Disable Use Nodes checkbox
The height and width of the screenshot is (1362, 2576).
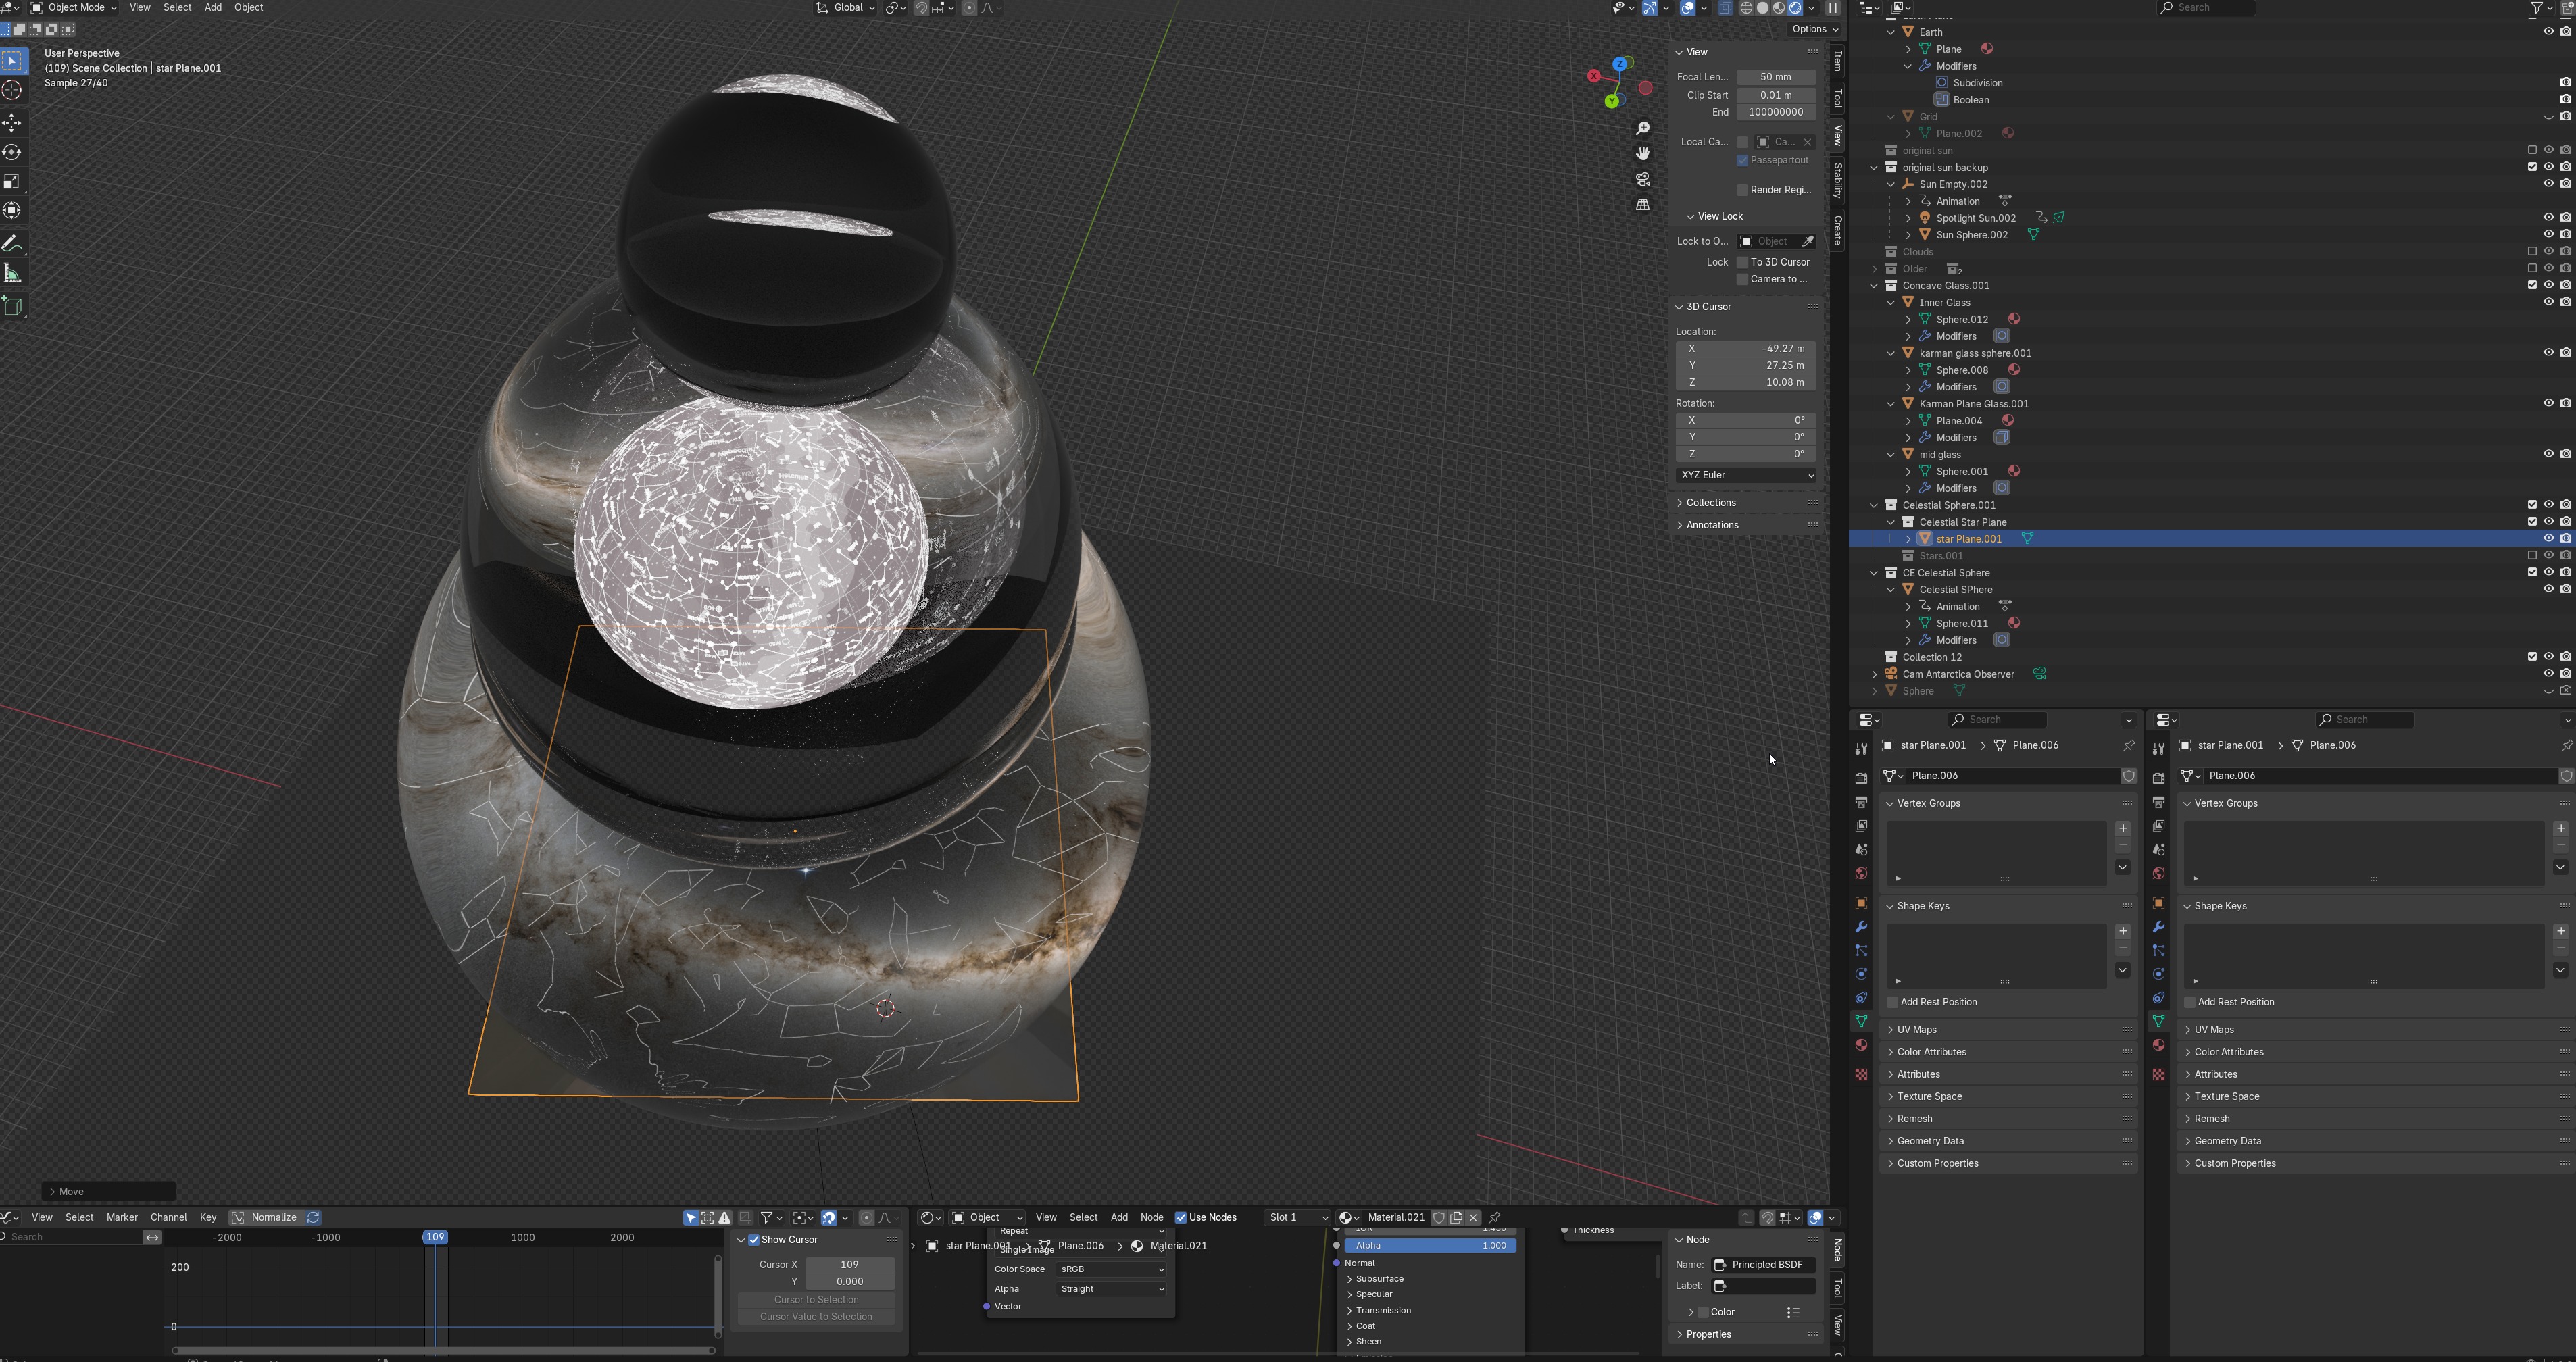pos(1181,1217)
